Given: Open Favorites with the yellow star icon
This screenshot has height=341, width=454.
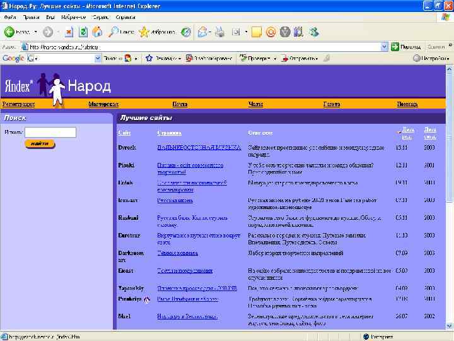Looking at the screenshot, I should pos(144,32).
